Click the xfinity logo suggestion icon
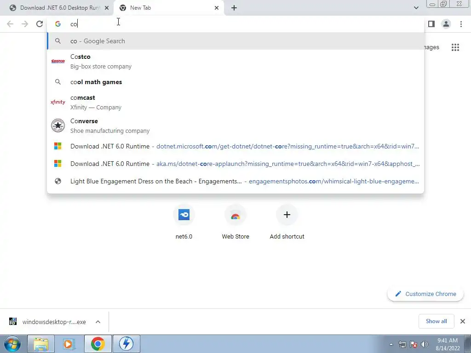Image resolution: width=471 pixels, height=353 pixels. (x=58, y=102)
